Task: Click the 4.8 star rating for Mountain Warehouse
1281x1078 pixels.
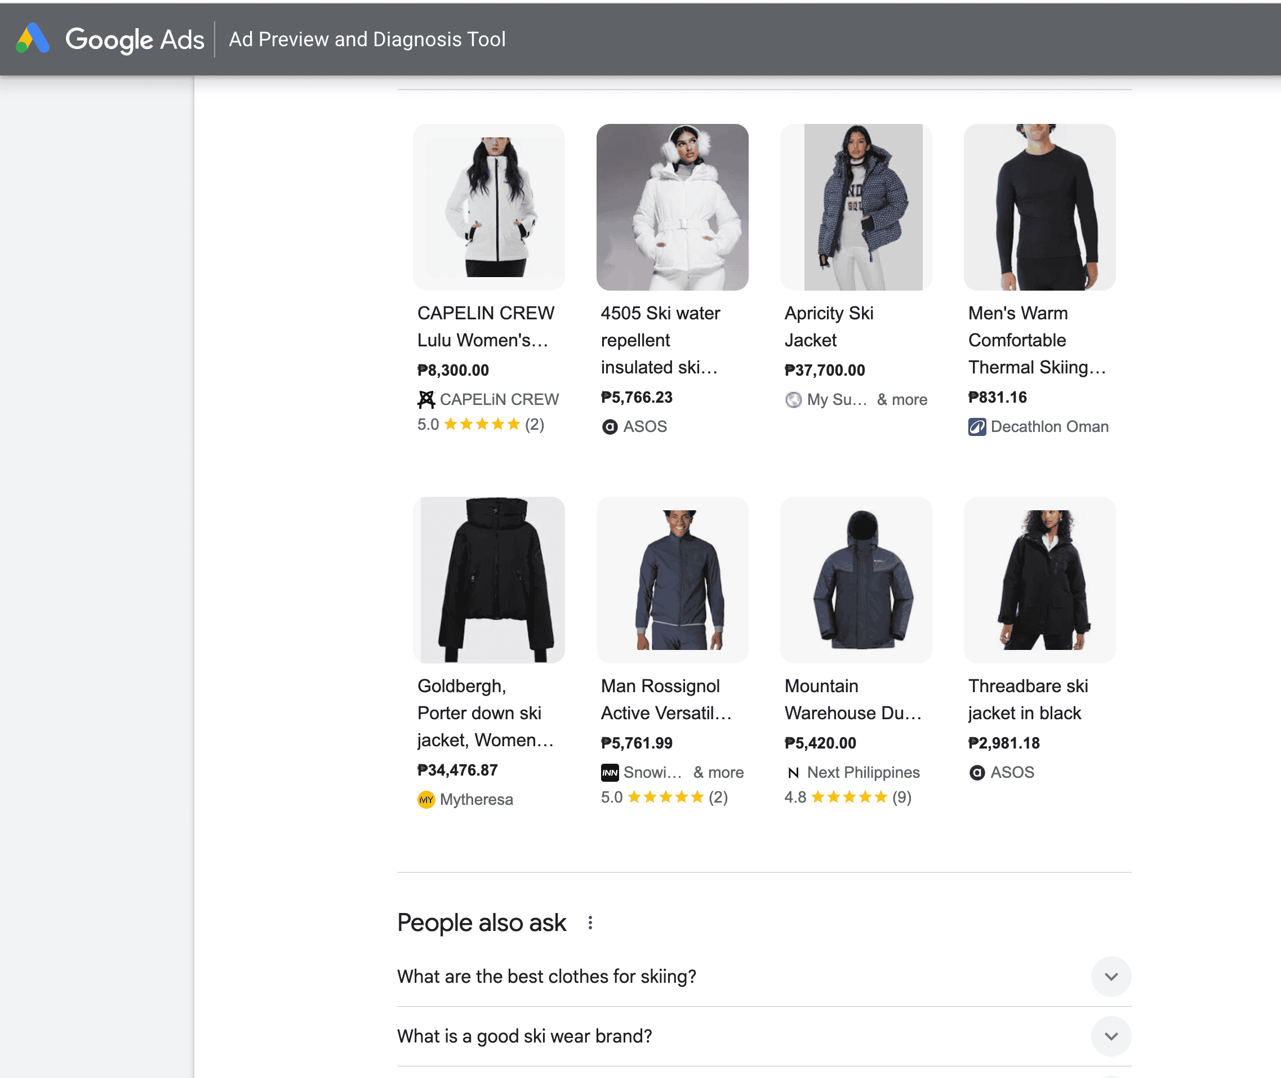Action: point(848,797)
